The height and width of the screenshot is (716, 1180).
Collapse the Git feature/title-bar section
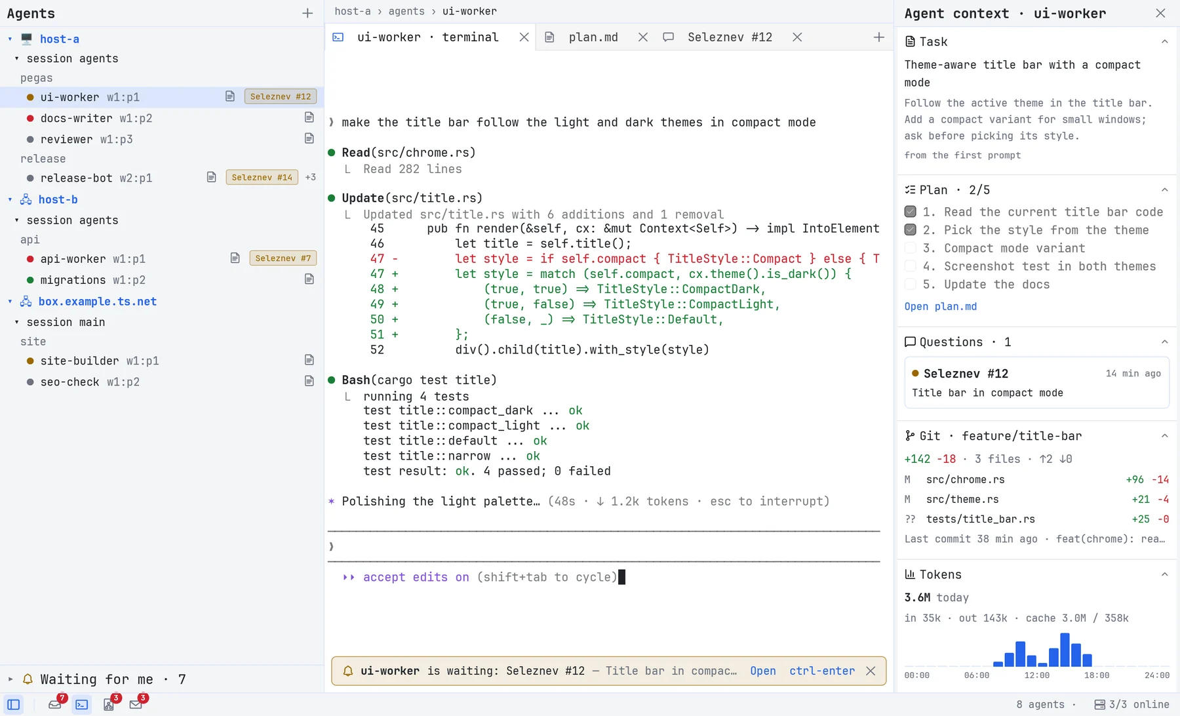1165,436
